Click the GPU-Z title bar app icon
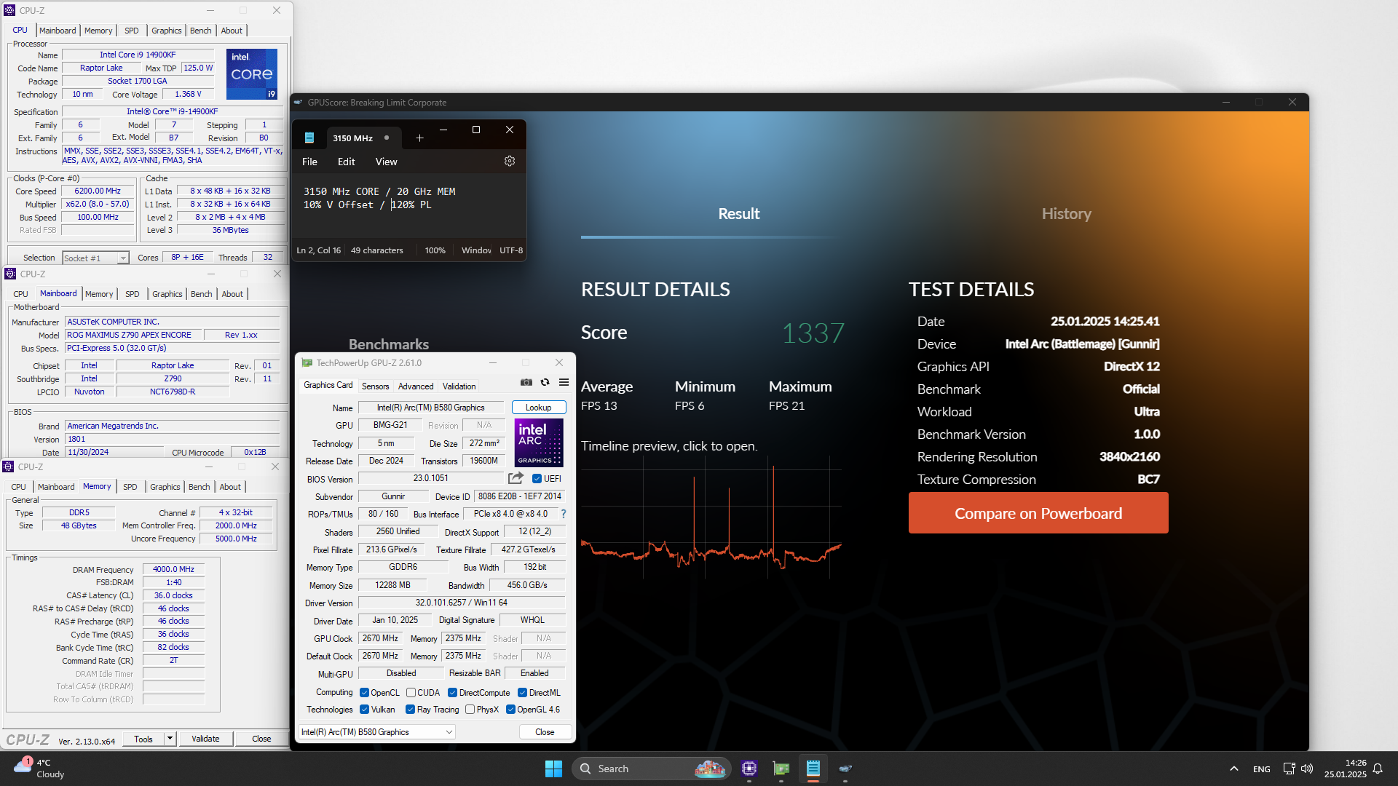The image size is (1398, 786). 307,362
